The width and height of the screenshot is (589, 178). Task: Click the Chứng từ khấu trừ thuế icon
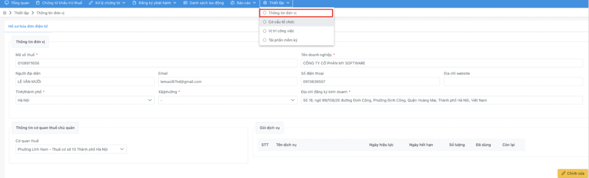pos(38,3)
